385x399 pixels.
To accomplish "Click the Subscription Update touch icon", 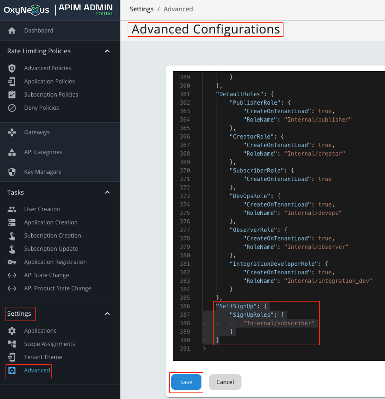I will point(12,249).
